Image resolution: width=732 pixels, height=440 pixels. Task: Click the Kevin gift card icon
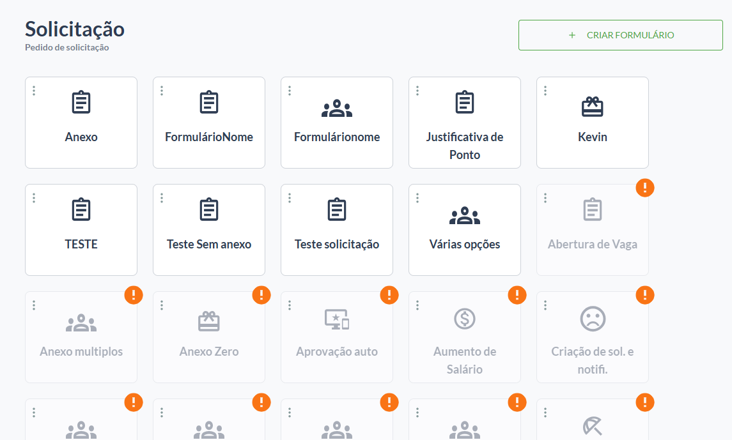(593, 106)
